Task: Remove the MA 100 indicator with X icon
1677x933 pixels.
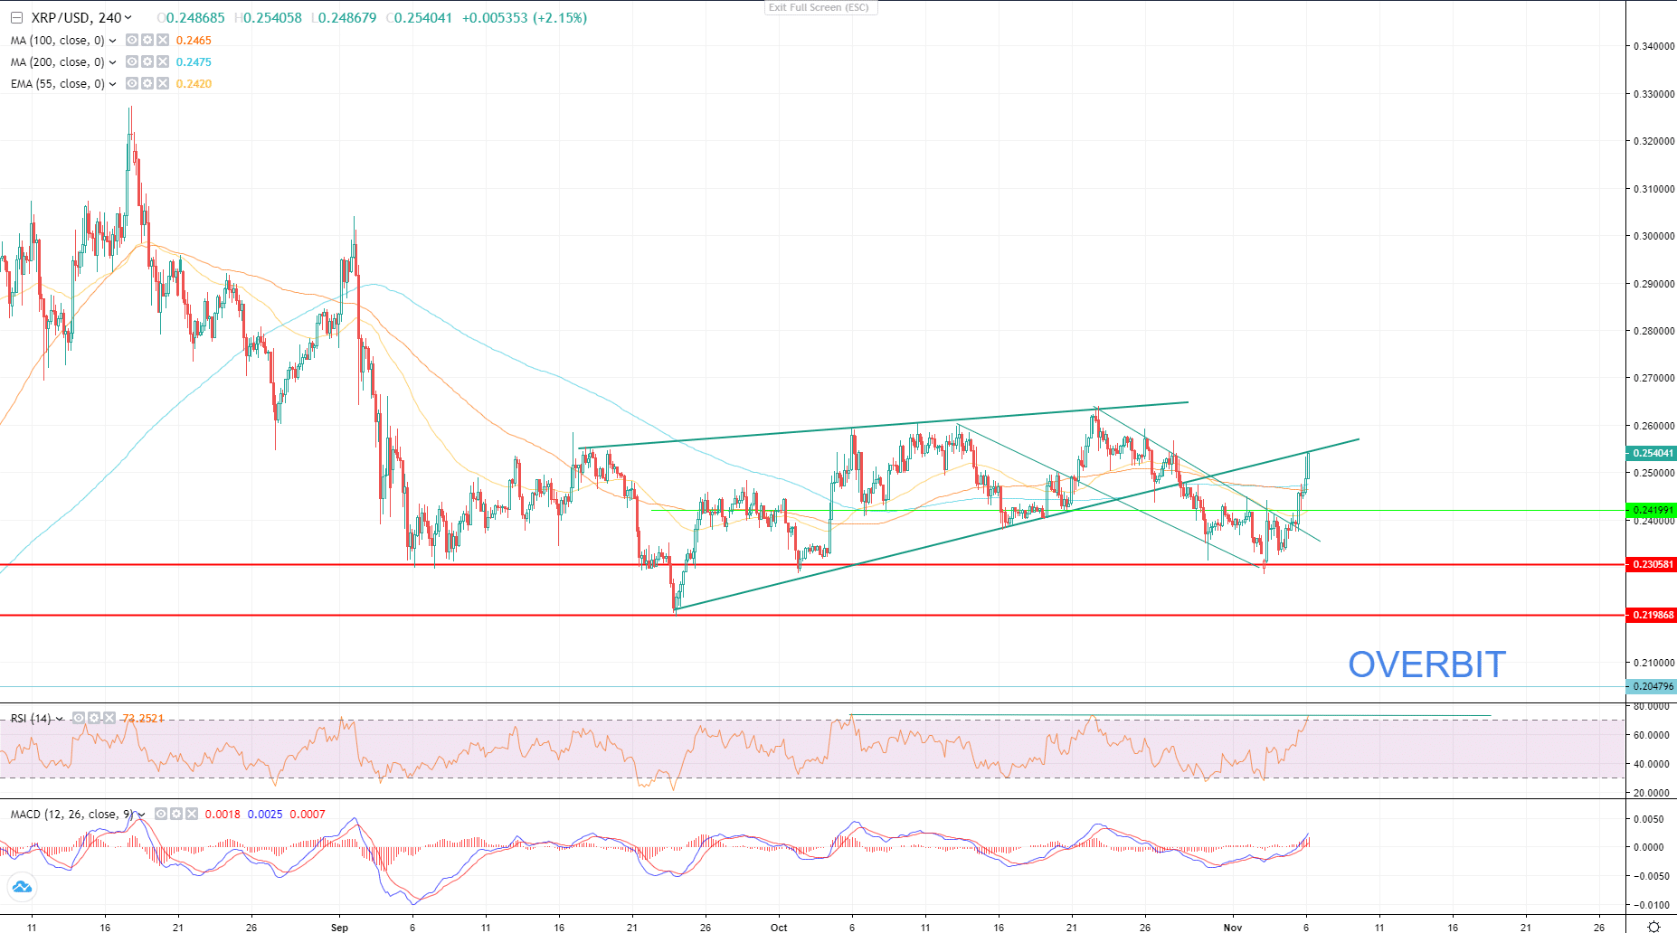Action: (x=163, y=40)
